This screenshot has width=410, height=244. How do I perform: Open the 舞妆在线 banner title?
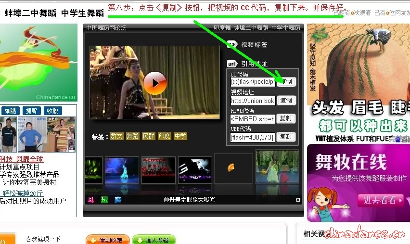click(351, 162)
